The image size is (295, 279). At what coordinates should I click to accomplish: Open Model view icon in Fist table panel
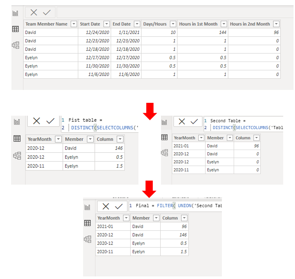[x=17, y=156]
